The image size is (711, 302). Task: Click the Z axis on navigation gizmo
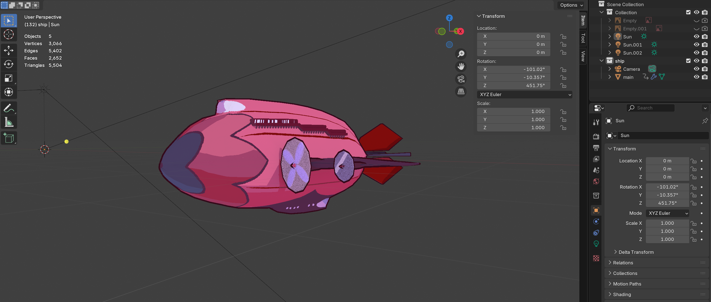pos(449,18)
